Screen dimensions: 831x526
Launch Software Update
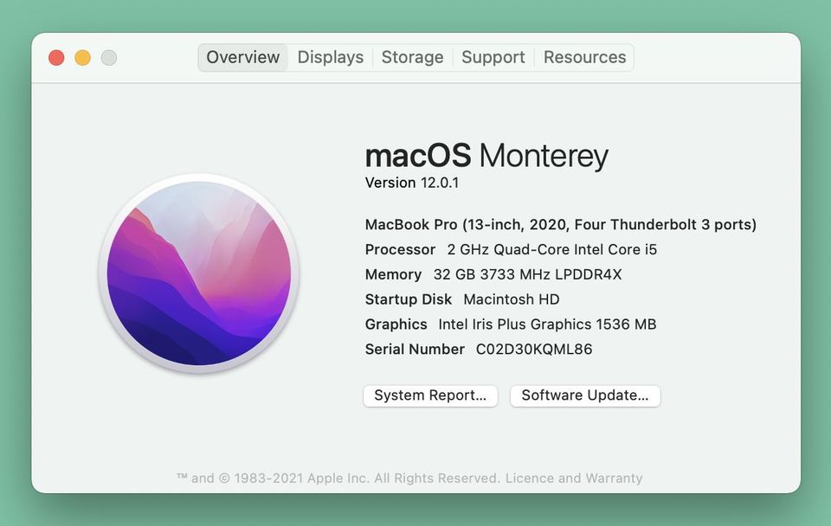(x=584, y=395)
